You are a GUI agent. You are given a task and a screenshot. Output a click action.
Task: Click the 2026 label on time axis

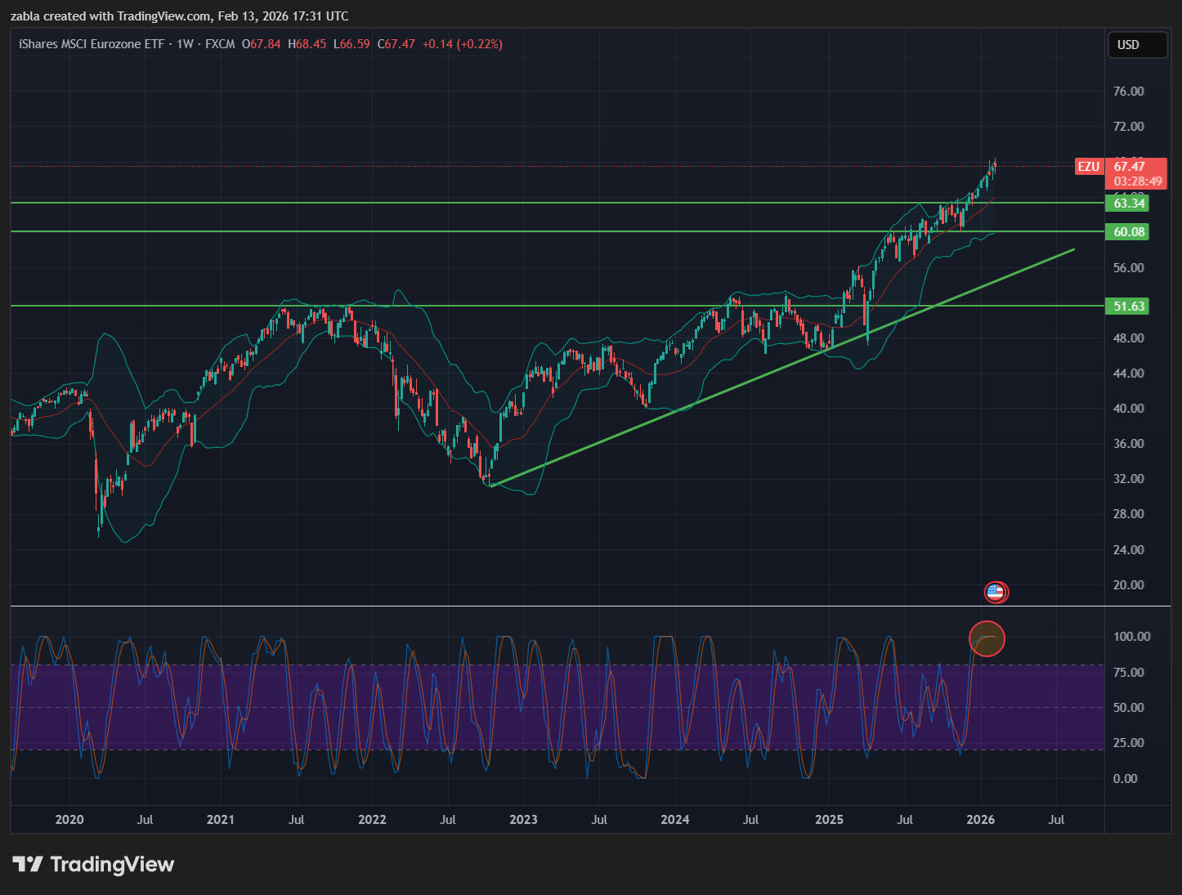(x=980, y=820)
